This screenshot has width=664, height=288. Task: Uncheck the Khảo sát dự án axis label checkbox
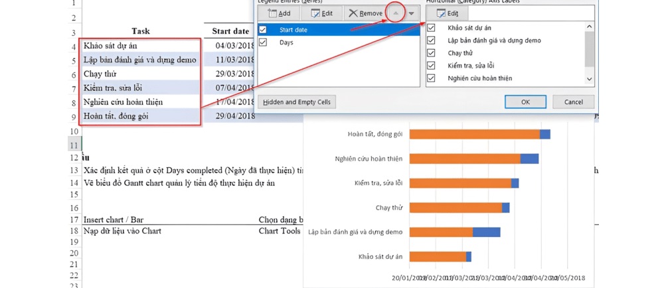432,28
